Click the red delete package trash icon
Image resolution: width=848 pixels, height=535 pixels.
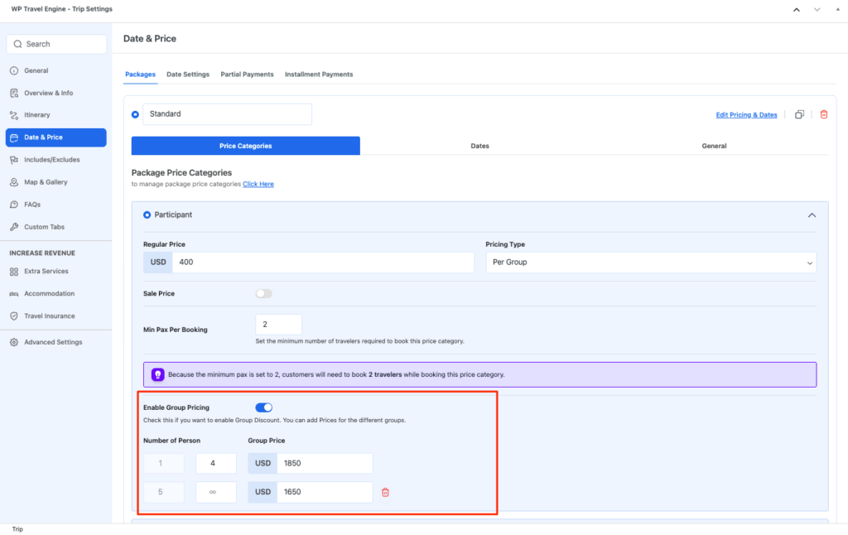(x=823, y=114)
